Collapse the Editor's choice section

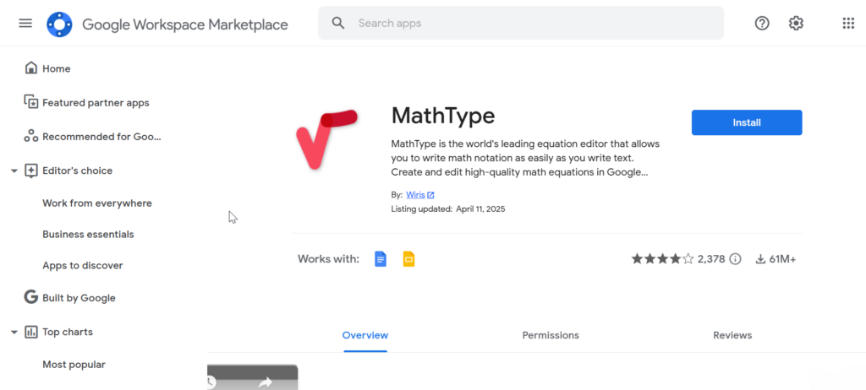tap(14, 171)
